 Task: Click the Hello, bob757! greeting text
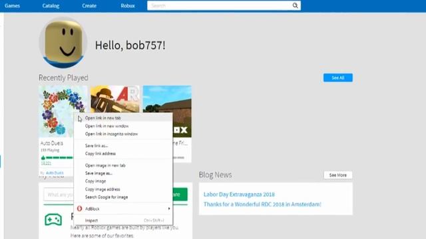(130, 45)
